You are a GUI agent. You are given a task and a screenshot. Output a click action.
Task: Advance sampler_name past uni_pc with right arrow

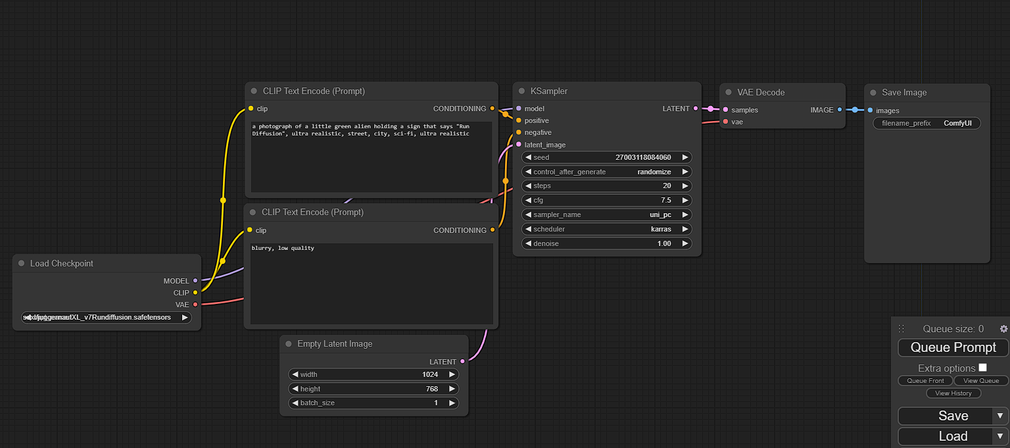coord(685,214)
